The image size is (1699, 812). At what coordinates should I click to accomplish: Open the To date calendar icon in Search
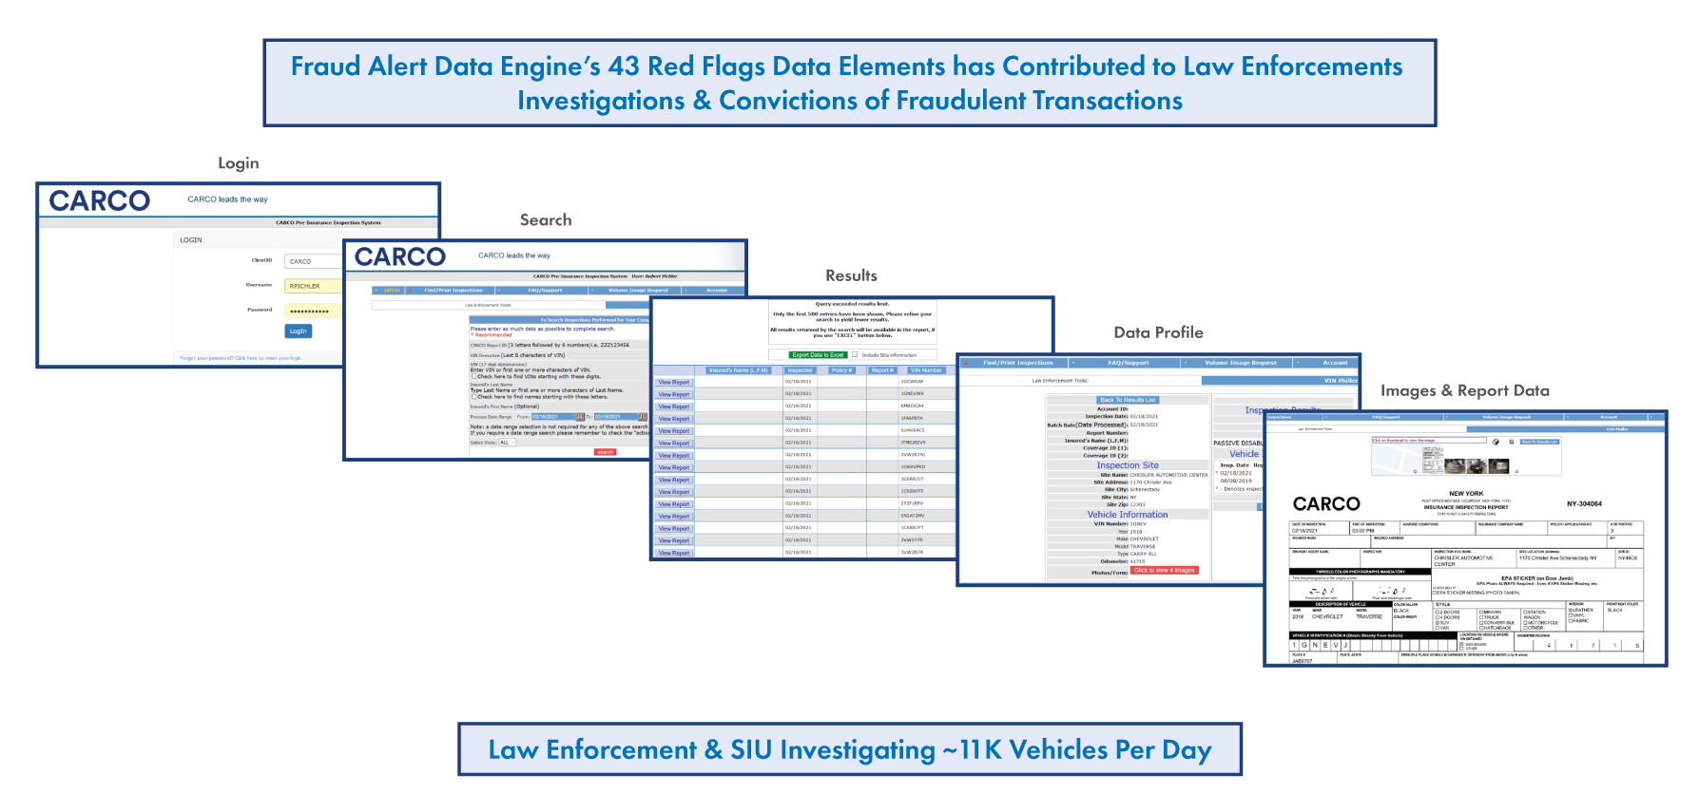click(x=643, y=417)
